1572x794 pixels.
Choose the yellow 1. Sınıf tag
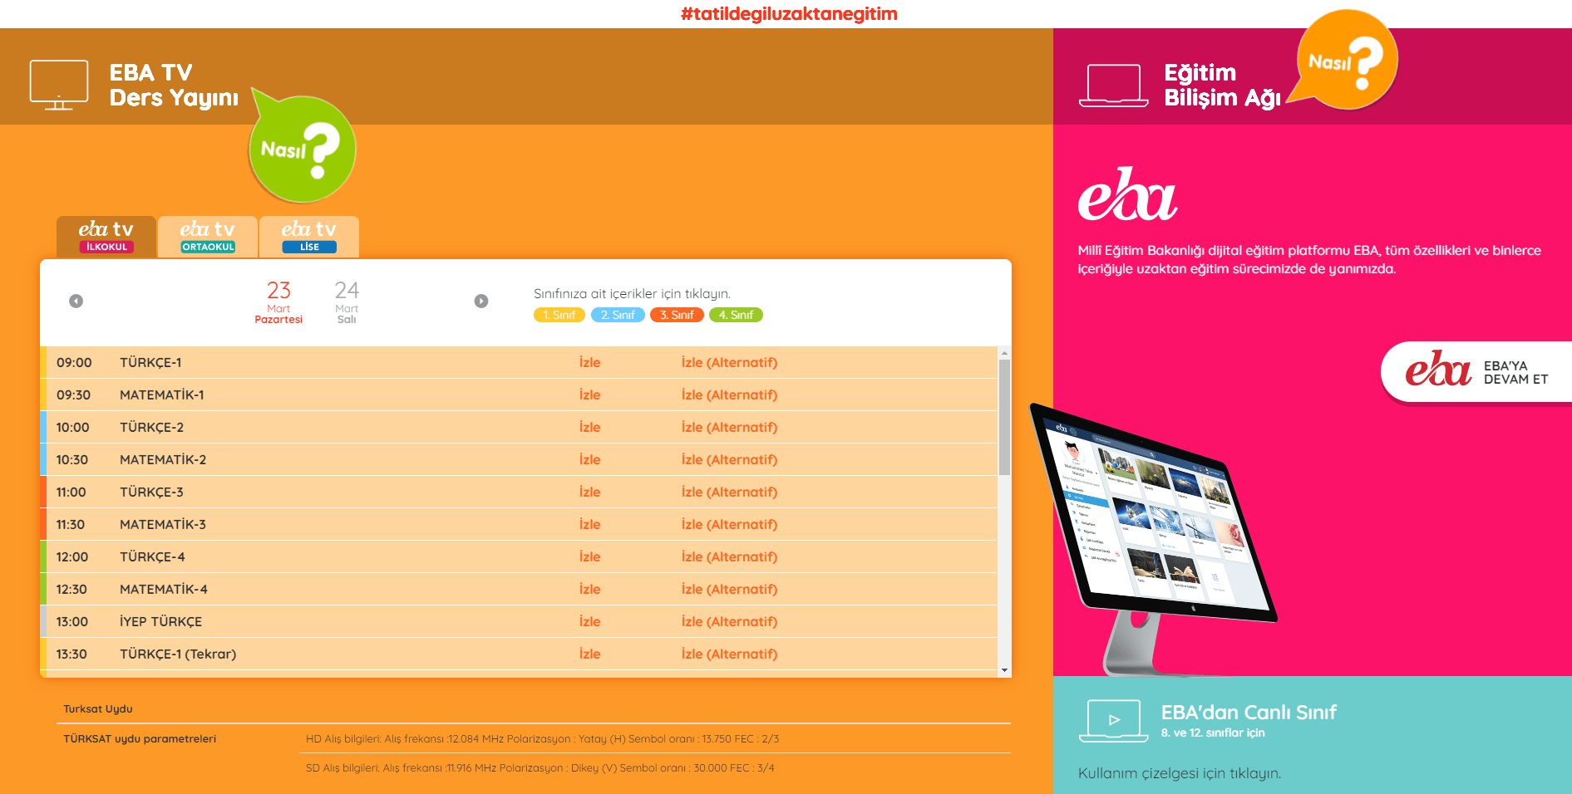tap(559, 315)
